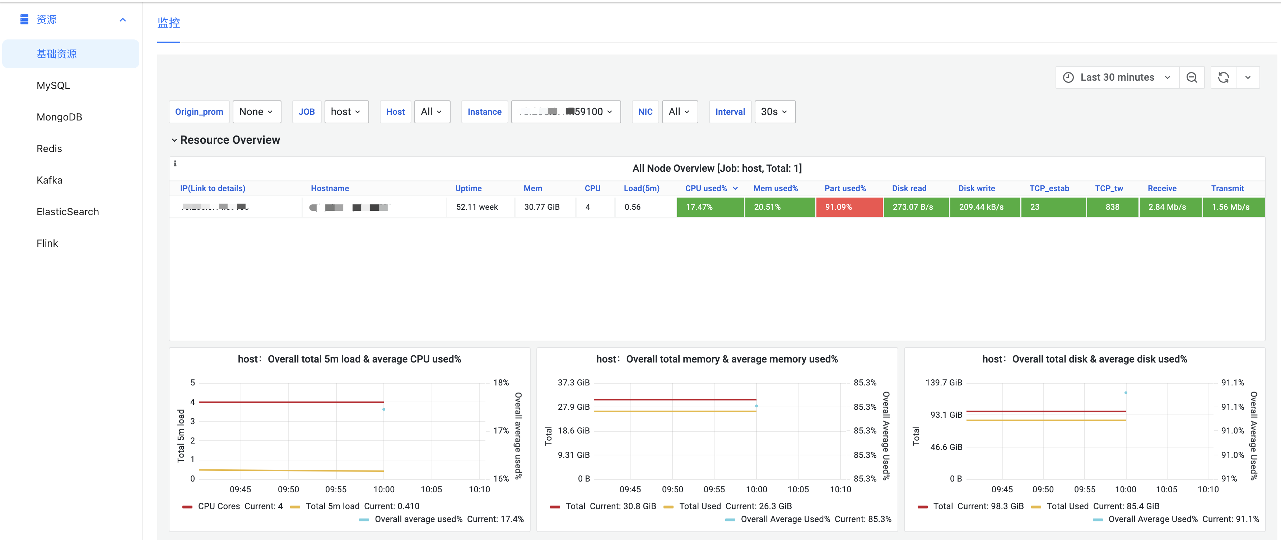Open the Last 30 minutes time picker
The height and width of the screenshot is (540, 1281).
point(1117,77)
